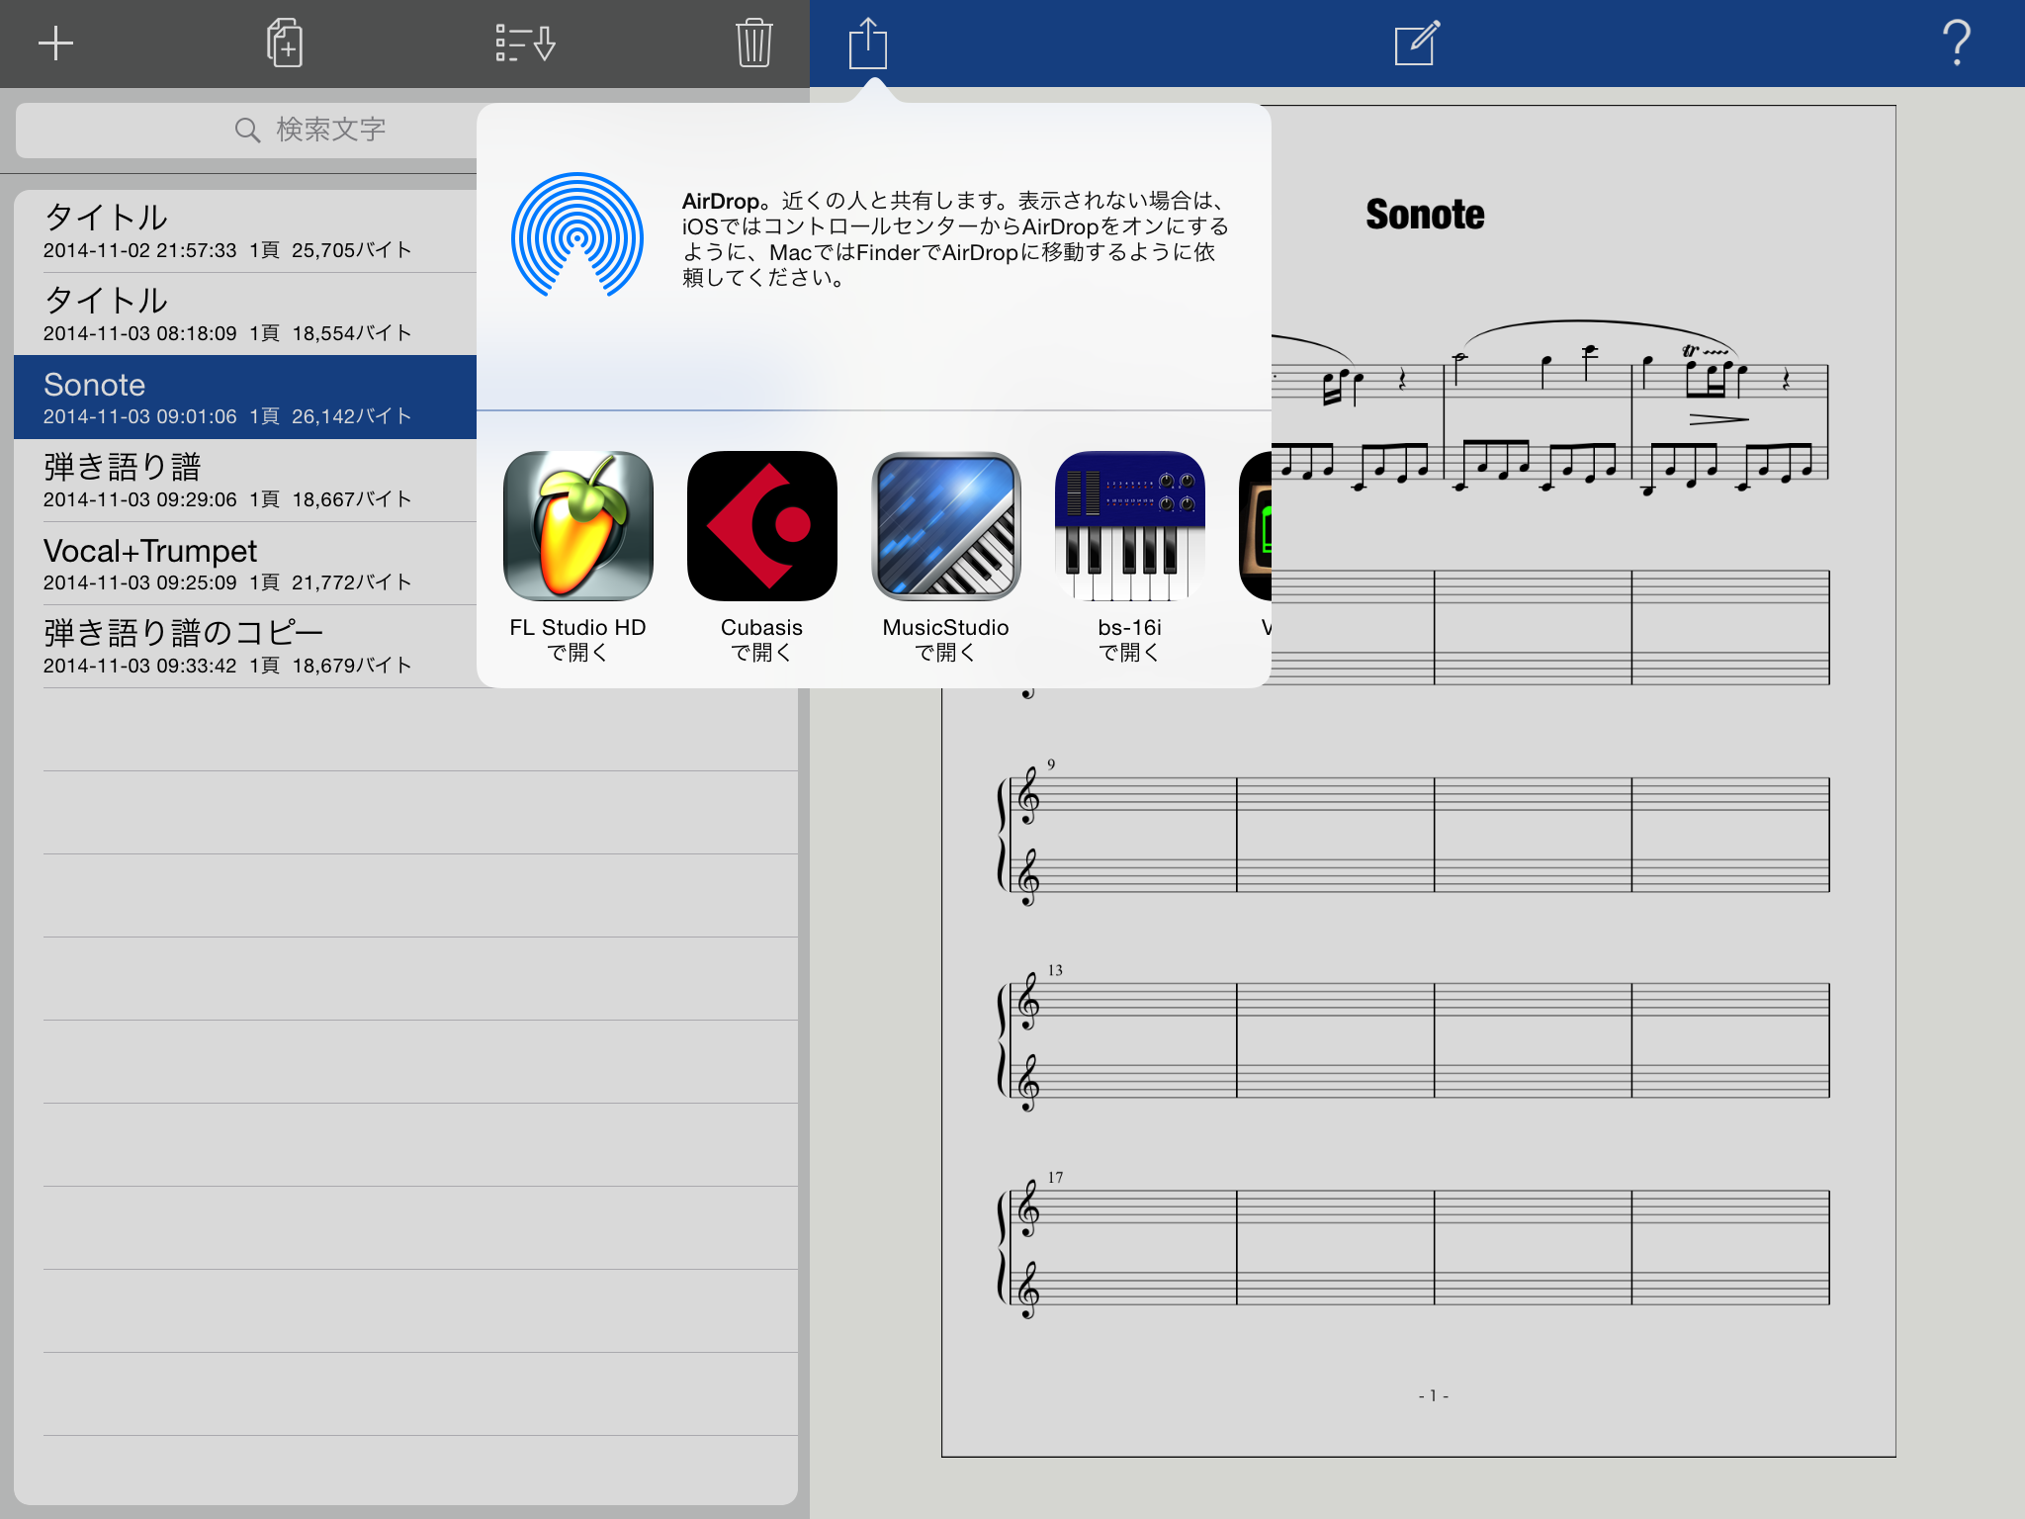Open the edit score pencil icon
This screenshot has width=2025, height=1519.
(x=1416, y=44)
